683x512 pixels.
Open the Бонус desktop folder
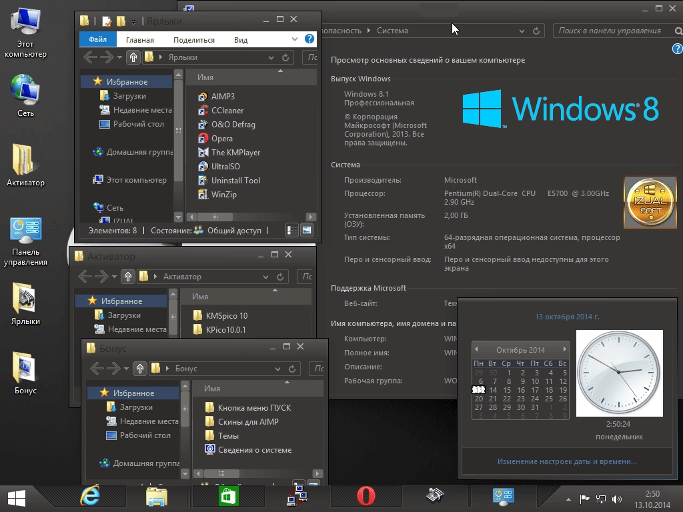25,373
